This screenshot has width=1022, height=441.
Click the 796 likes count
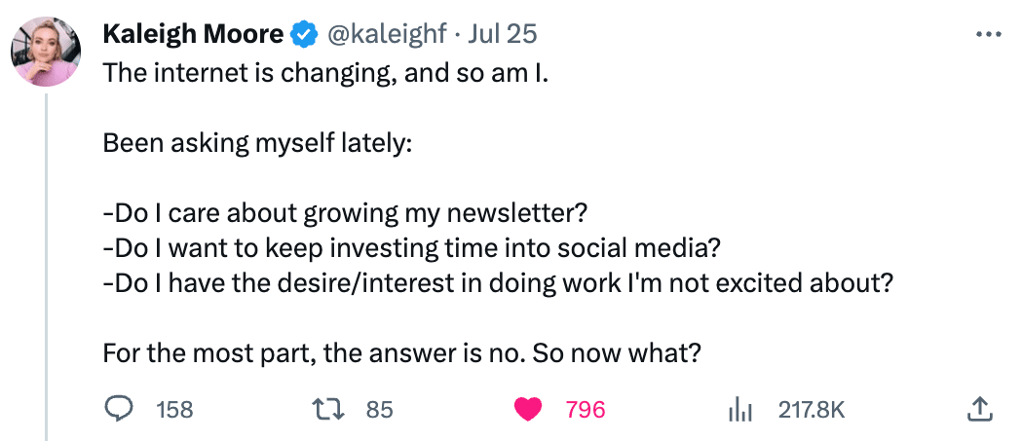click(586, 410)
